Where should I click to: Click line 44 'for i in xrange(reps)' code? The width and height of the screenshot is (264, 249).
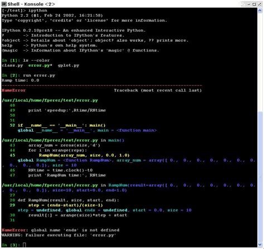[57, 151]
